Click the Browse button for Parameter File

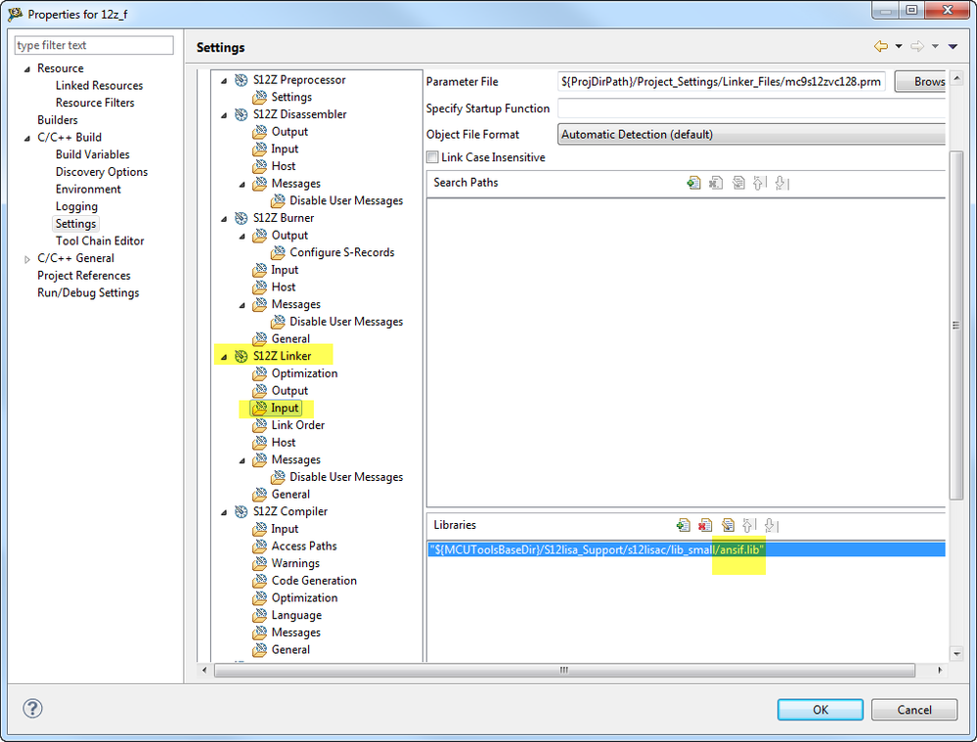(x=920, y=81)
